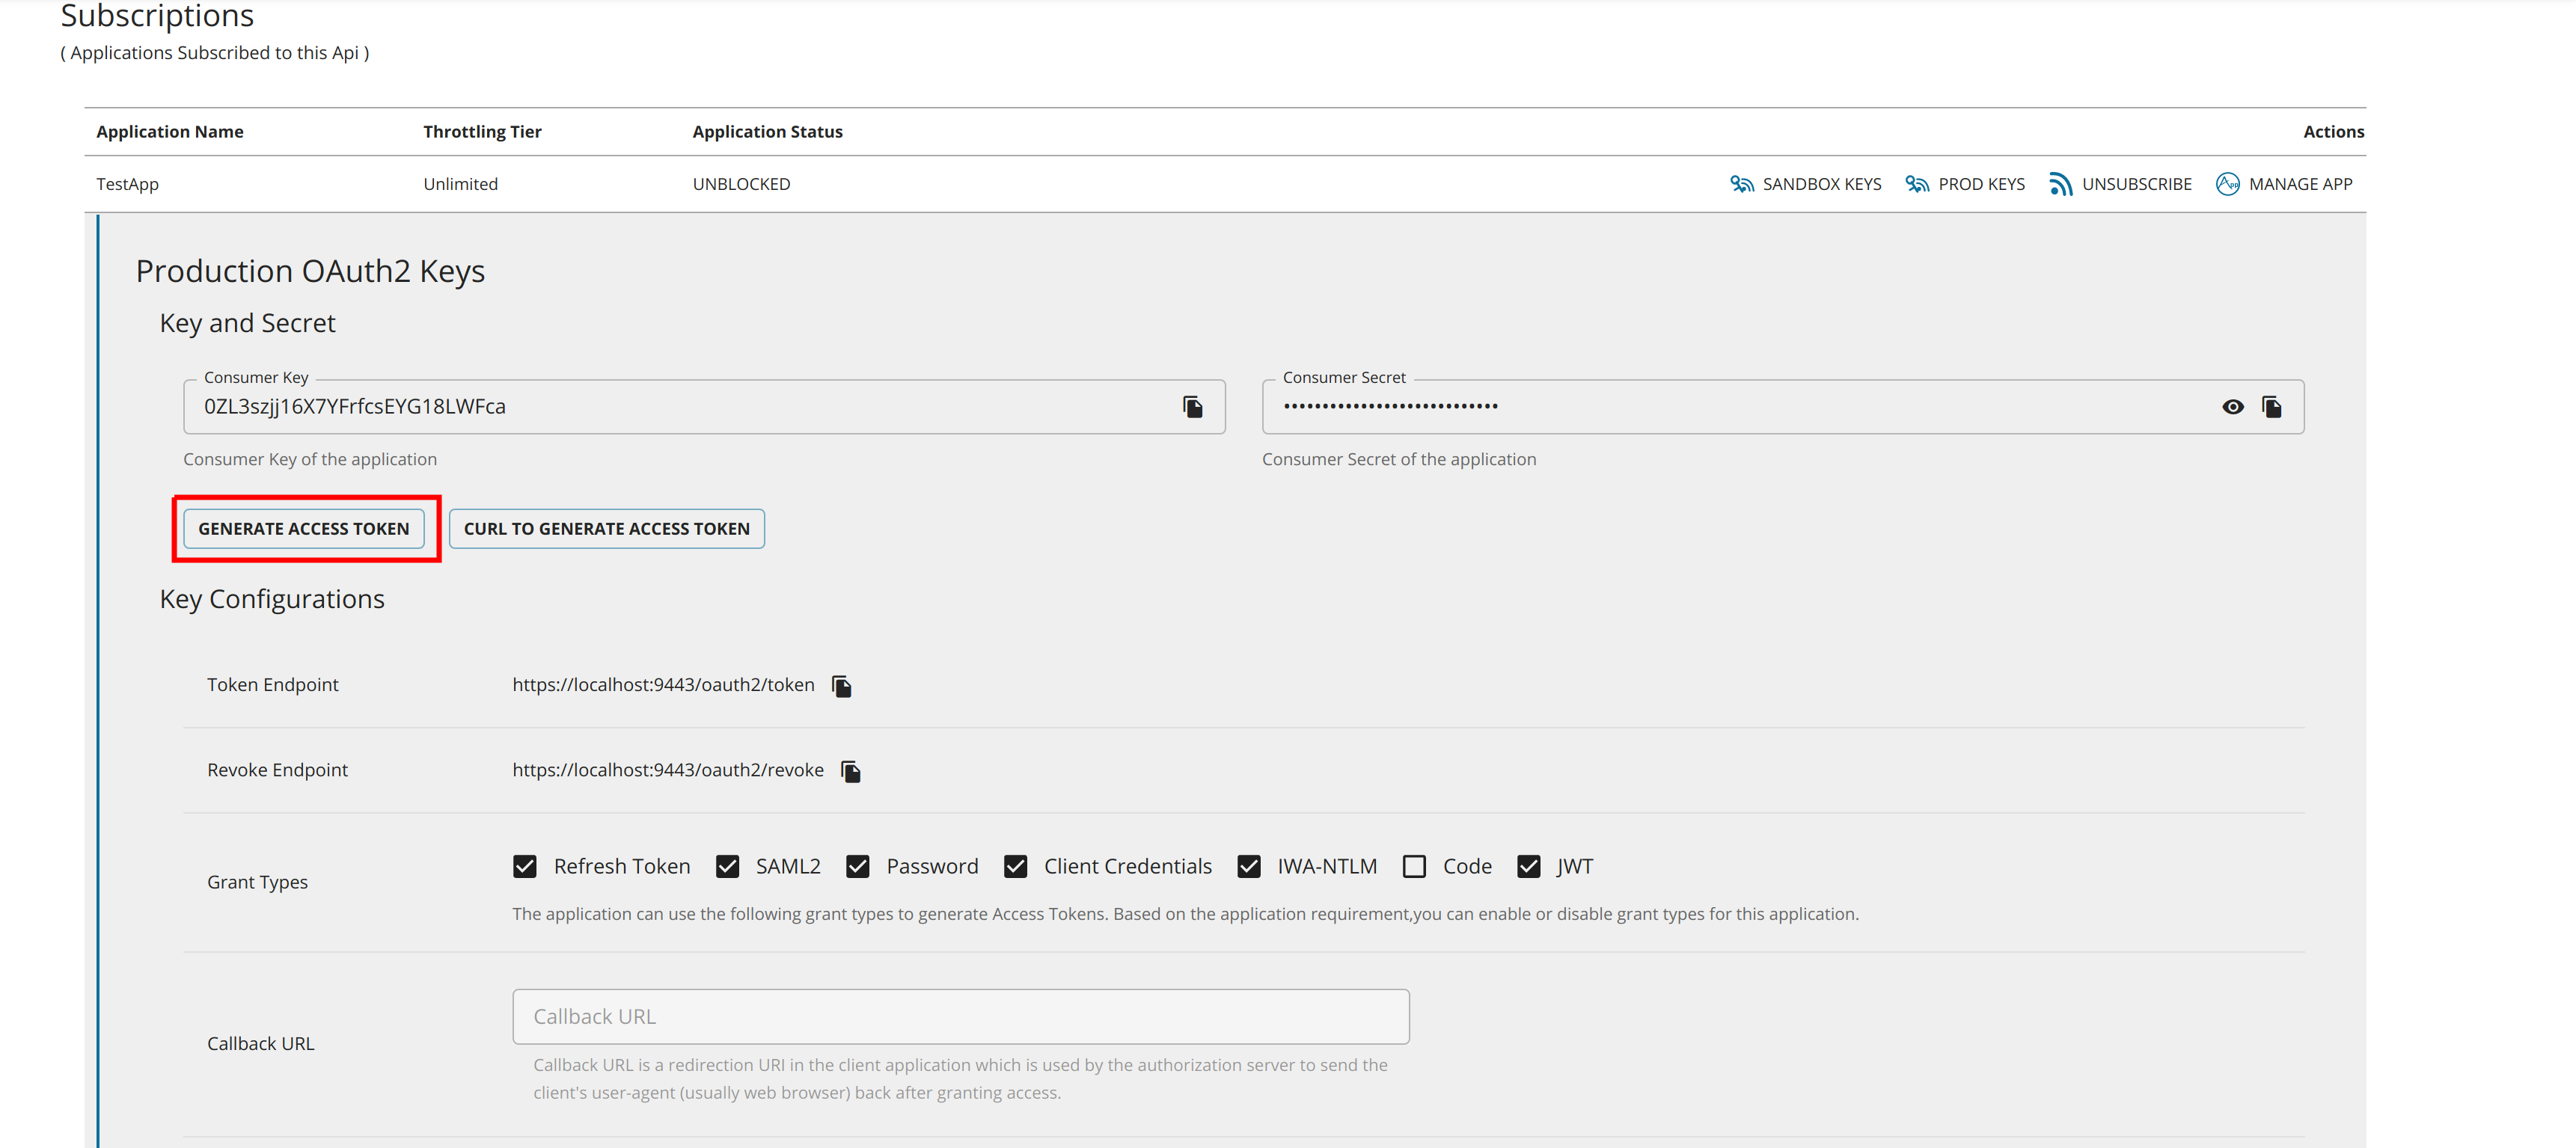Copy the Consumer Key value
The height and width of the screenshot is (1148, 2576).
click(x=1192, y=407)
